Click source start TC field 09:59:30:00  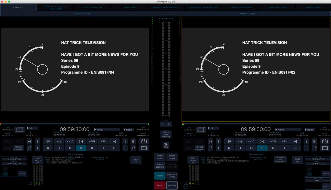tap(15, 159)
